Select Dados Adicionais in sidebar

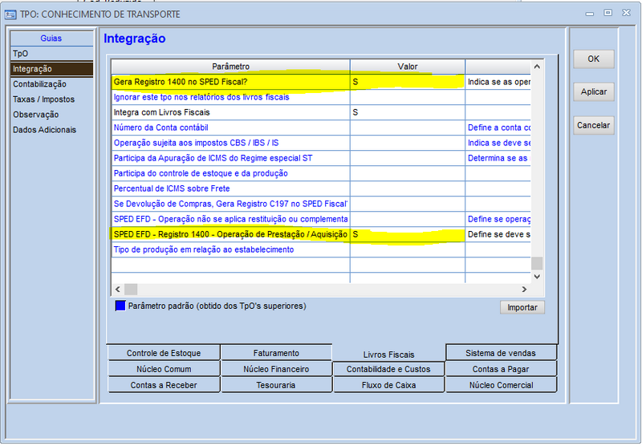point(44,130)
